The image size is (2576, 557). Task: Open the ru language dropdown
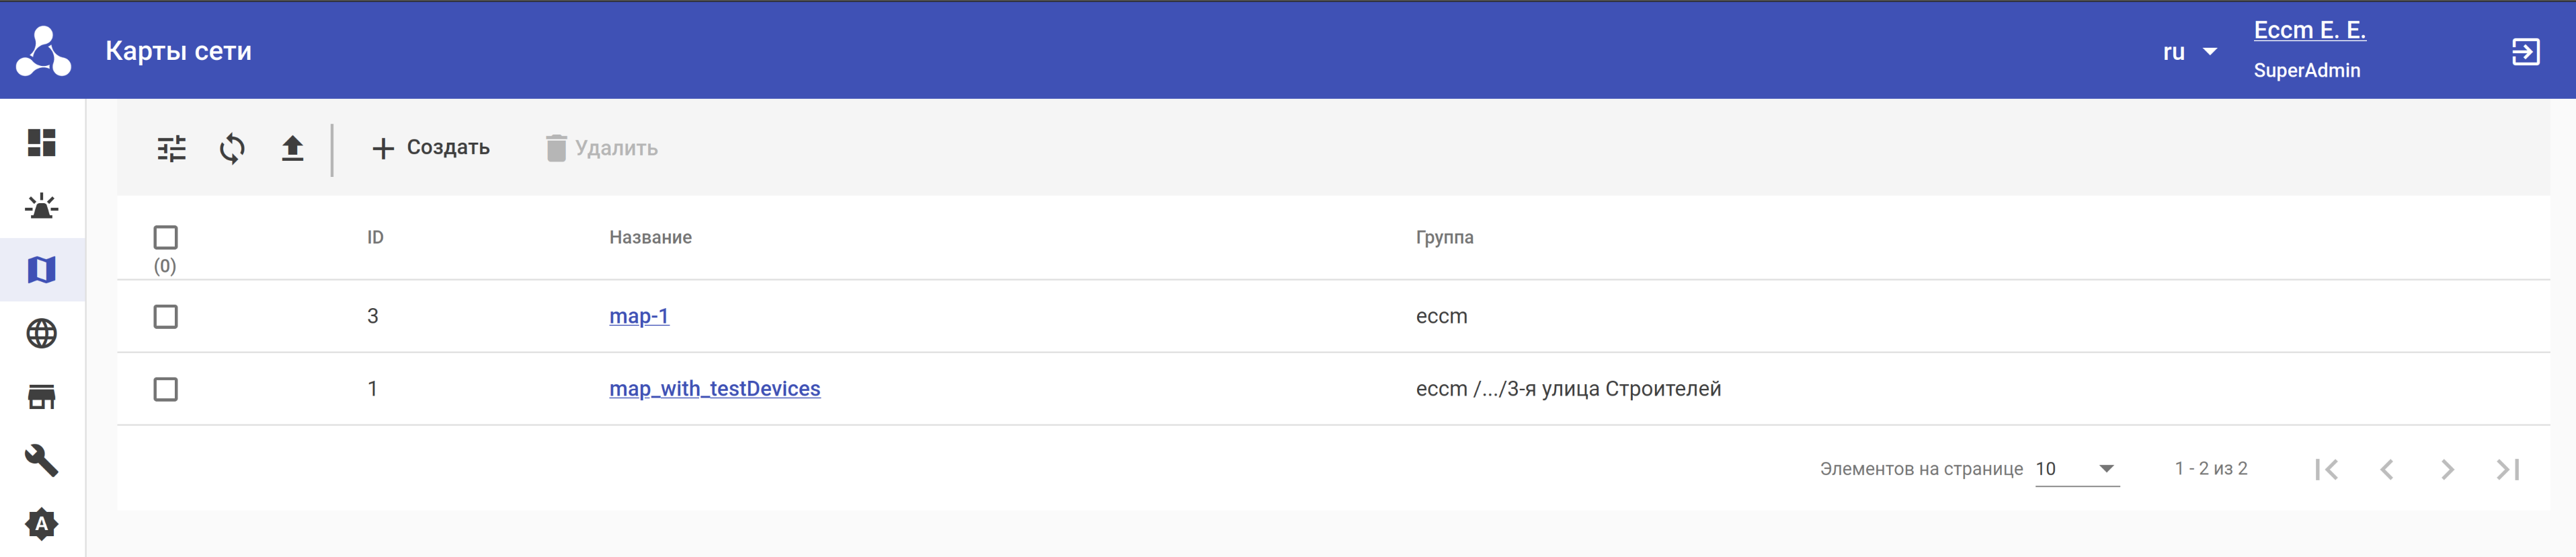click(x=2189, y=52)
